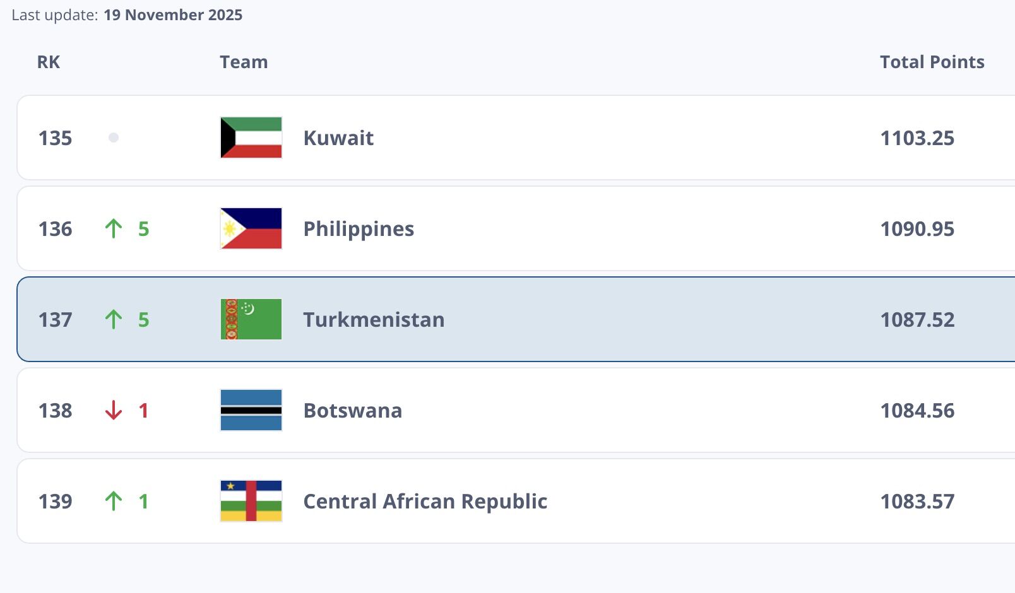
Task: Click the Team column header
Action: 244,62
